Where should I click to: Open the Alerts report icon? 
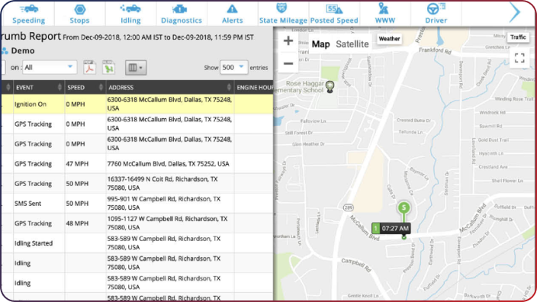tap(232, 9)
